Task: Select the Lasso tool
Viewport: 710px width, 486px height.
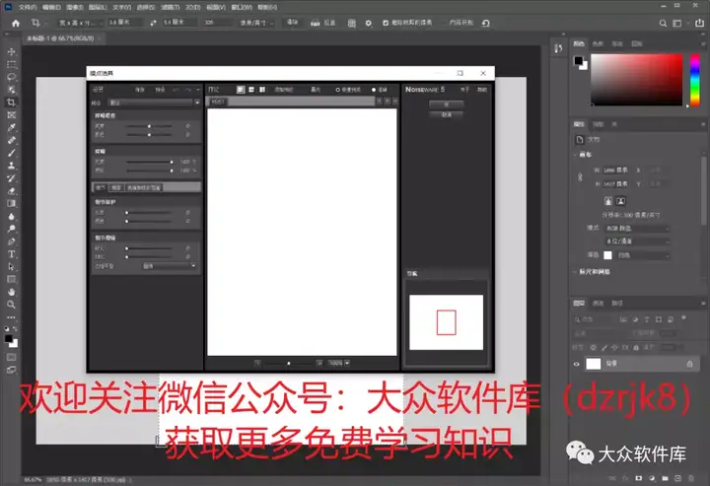Action: coord(11,77)
